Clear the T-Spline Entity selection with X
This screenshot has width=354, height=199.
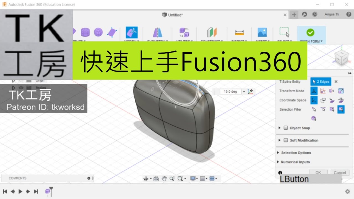pyautogui.click(x=336, y=82)
